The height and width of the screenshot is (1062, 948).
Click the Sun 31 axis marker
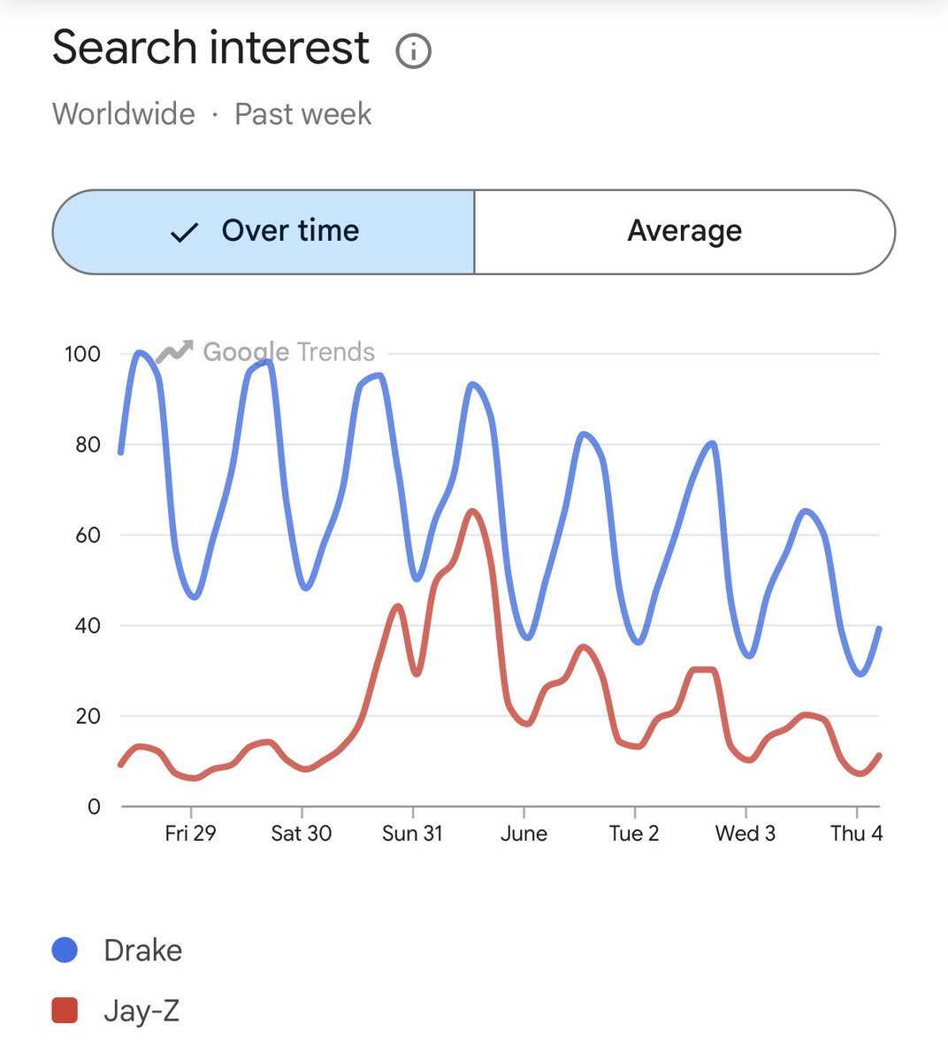click(412, 834)
